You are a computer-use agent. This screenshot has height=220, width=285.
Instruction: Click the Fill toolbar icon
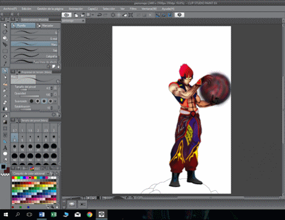(x=125, y=15)
